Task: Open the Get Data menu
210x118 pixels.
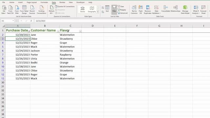Action: click(x=4, y=10)
